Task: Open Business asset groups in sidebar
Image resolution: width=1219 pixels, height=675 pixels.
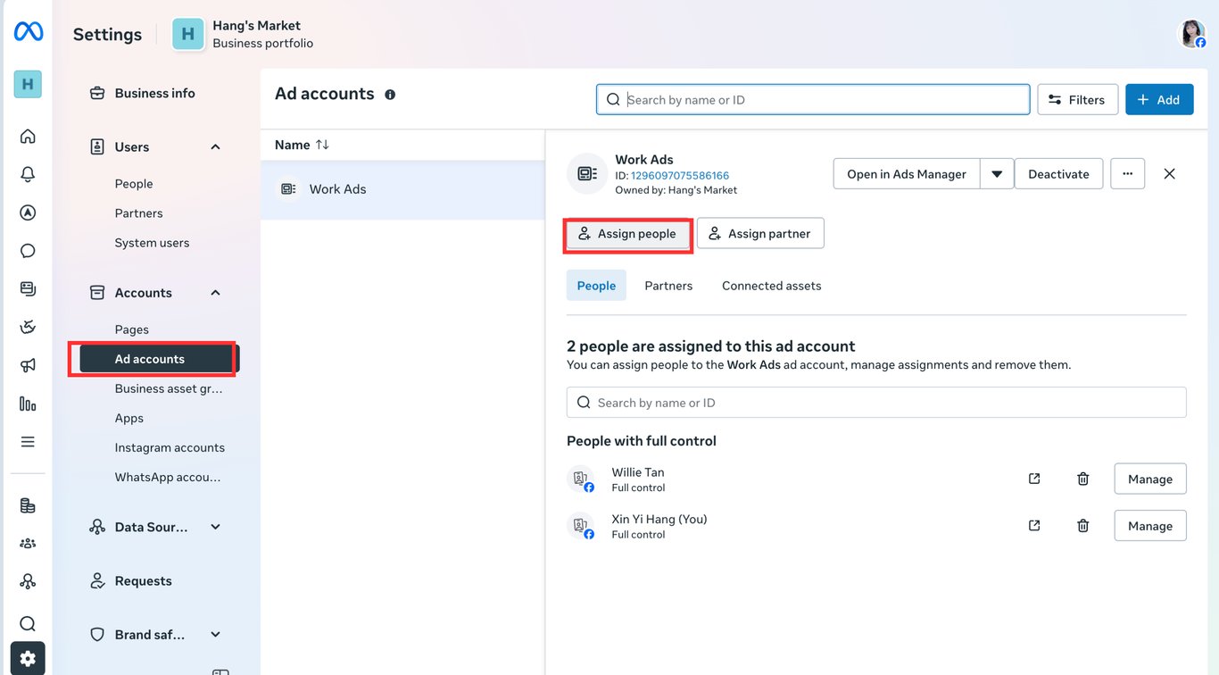Action: pyautogui.click(x=169, y=388)
